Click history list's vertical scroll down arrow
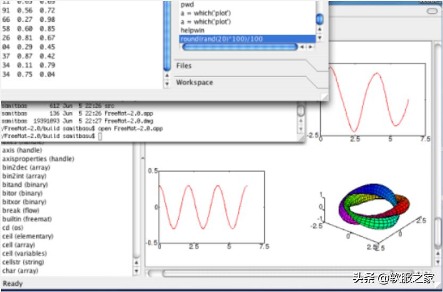443x292 pixels. [x=319, y=38]
